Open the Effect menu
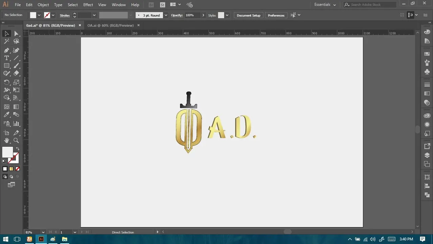This screenshot has width=433, height=244. click(88, 5)
